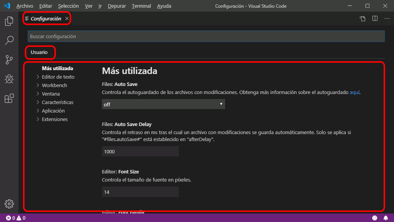
Task: Open the Archivo menu
Action: coord(25,6)
